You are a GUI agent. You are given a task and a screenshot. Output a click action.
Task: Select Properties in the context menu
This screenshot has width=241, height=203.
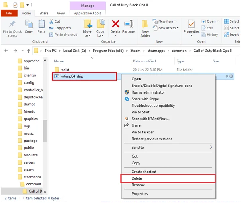(x=168, y=194)
